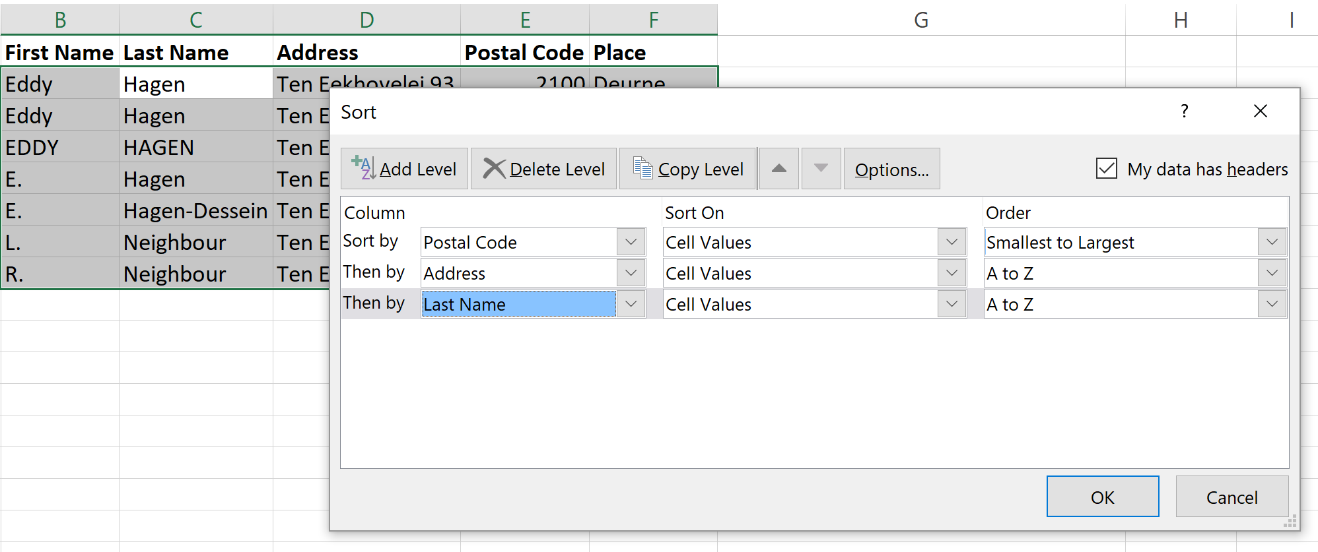The width and height of the screenshot is (1318, 552).
Task: Toggle My data has headers checkbox
Action: click(x=1107, y=169)
